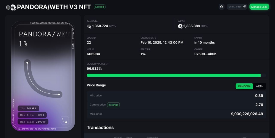Click the owner address 0x508...ab0b

(x=205, y=54)
